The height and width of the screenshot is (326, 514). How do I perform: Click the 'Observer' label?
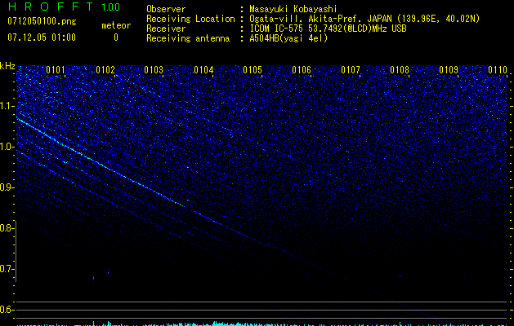click(x=166, y=9)
